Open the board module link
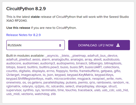This screenshot has width=136, height=105. point(21,67)
